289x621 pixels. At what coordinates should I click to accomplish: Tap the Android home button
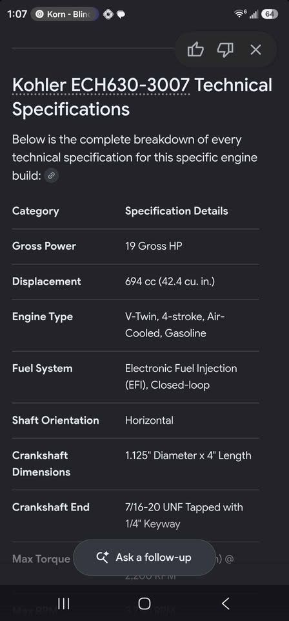tap(144, 604)
